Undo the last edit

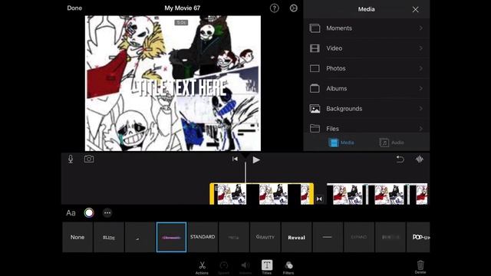400,159
